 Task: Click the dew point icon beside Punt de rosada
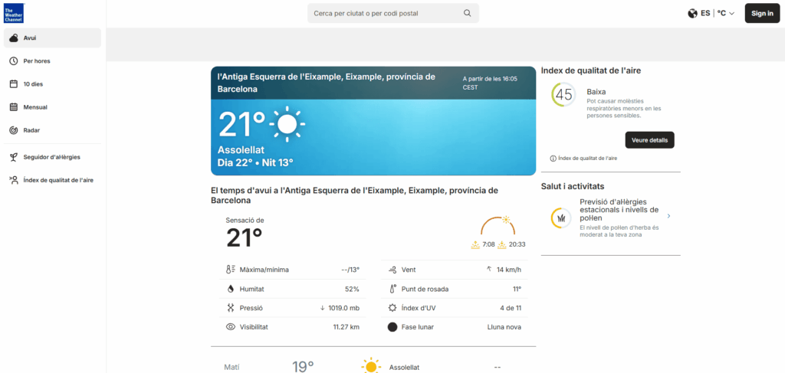pos(392,289)
